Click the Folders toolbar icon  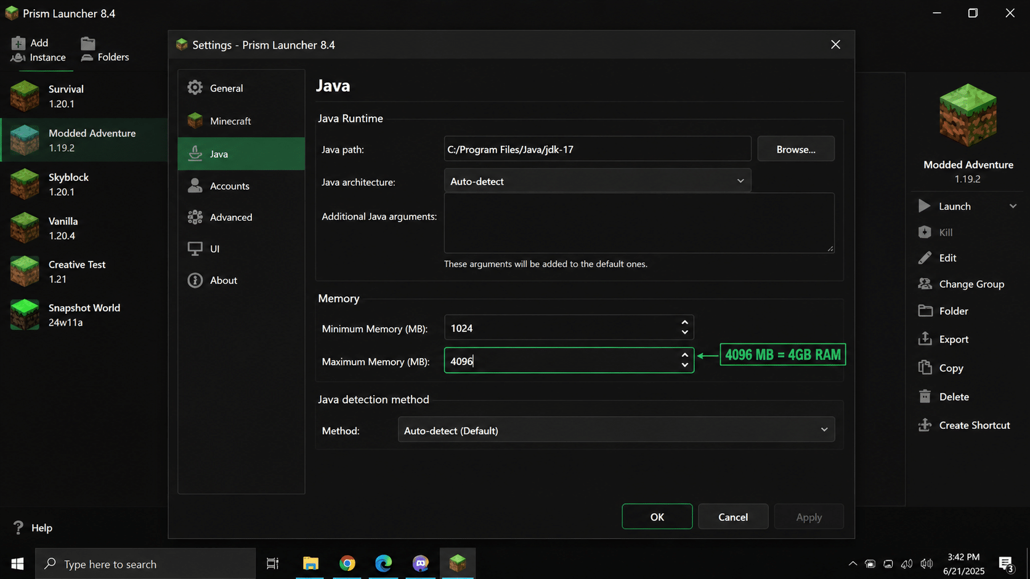87,50
